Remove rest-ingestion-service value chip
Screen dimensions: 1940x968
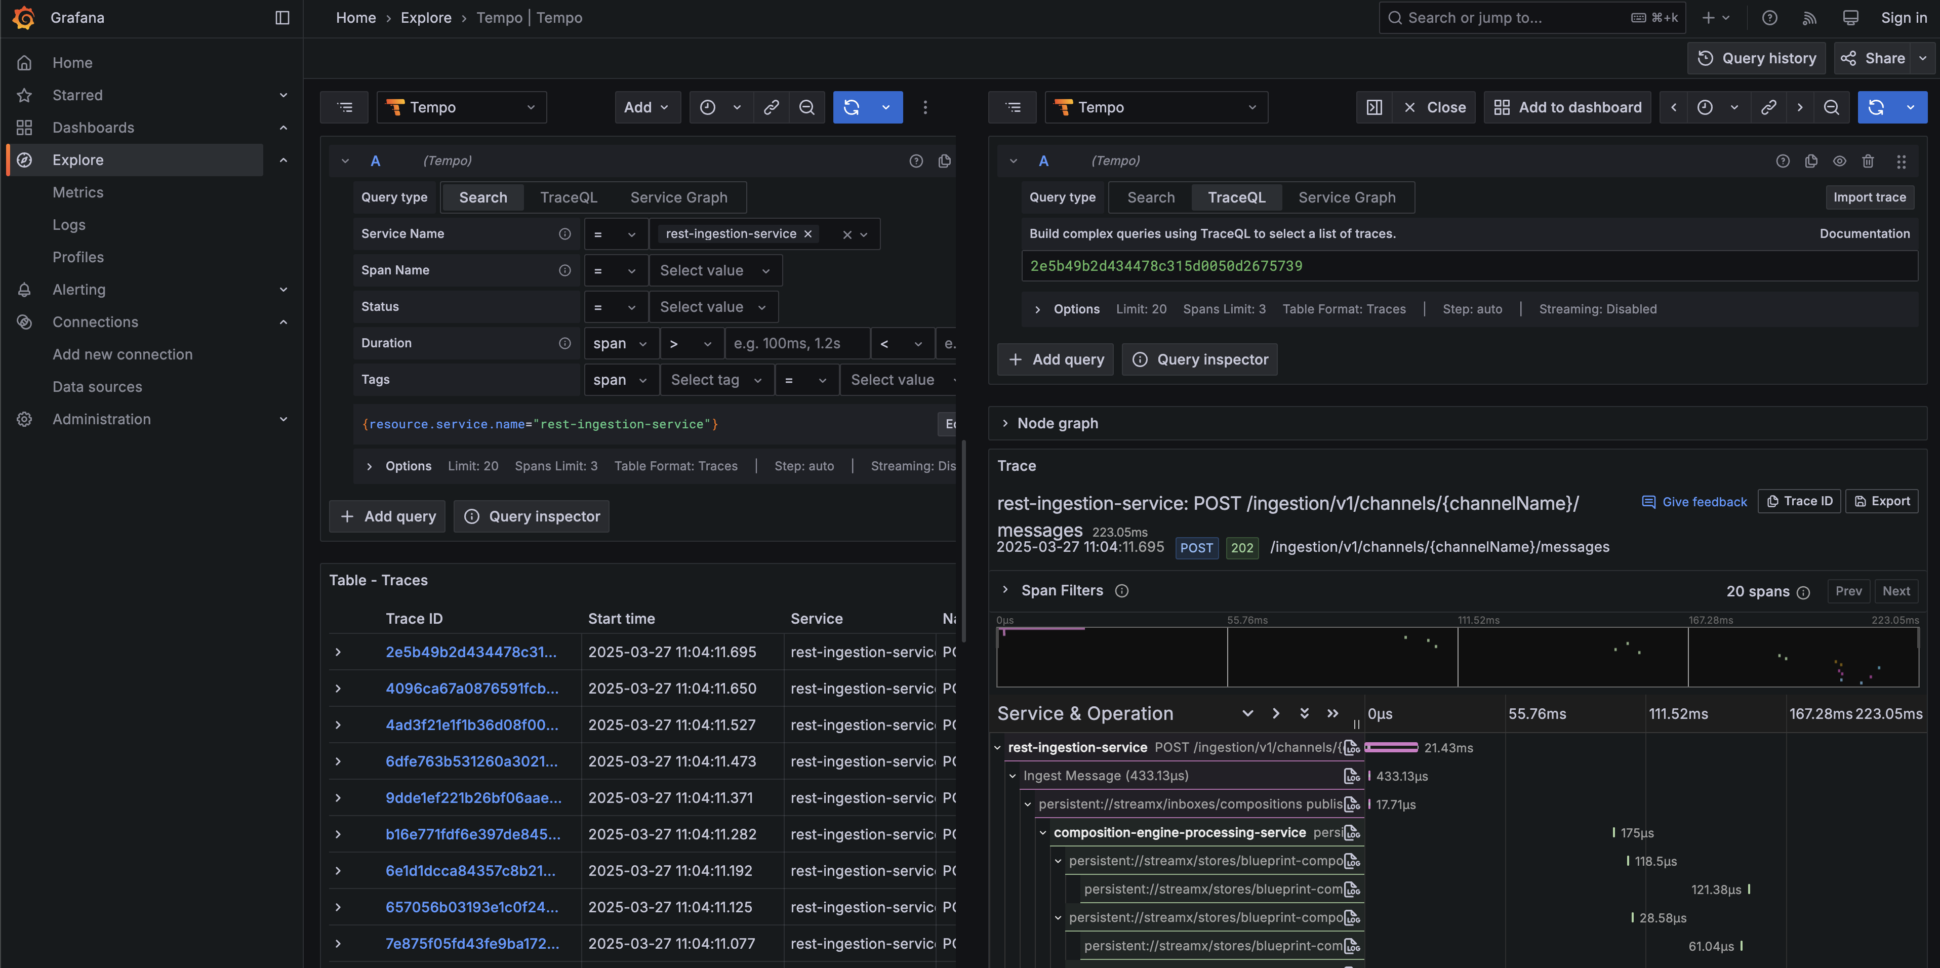808,234
